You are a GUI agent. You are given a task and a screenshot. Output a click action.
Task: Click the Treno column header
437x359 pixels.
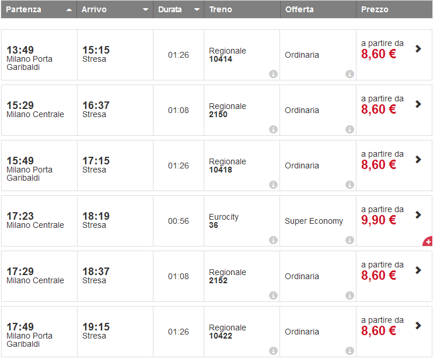(220, 9)
